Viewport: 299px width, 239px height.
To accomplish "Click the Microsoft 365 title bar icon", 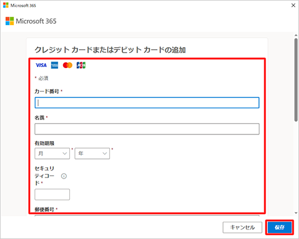I will click(x=6, y=5).
